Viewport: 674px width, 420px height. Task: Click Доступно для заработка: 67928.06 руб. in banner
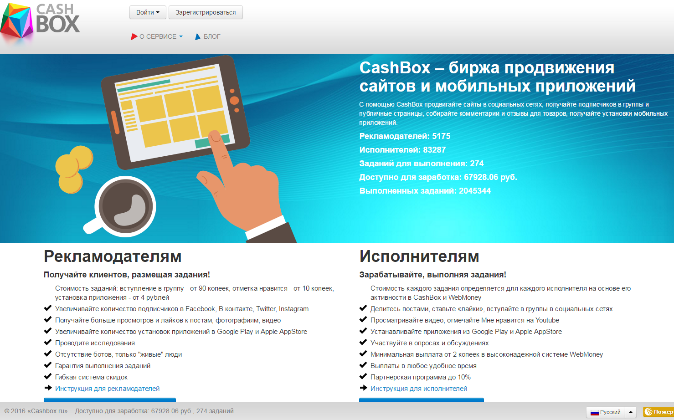438,177
